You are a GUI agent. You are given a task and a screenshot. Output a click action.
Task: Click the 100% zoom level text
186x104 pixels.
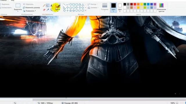pos(173,103)
